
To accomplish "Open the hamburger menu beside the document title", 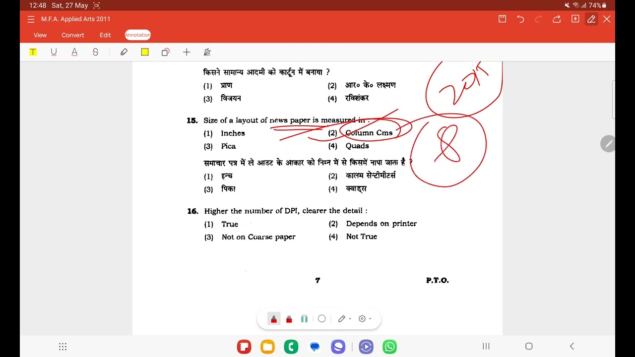I will [31, 19].
